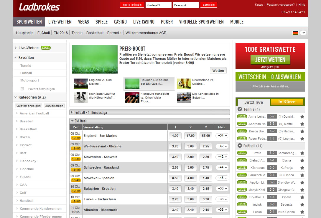Star the Andreas Ha.. tennis match
The height and width of the screenshot is (218, 321).
click(302, 124)
